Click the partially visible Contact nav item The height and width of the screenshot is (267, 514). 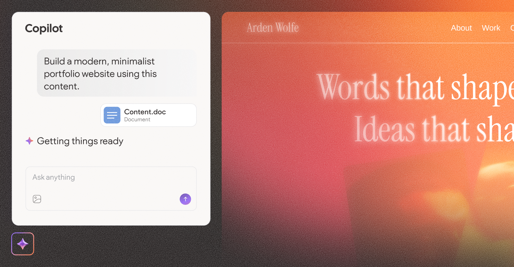pyautogui.click(x=512, y=28)
